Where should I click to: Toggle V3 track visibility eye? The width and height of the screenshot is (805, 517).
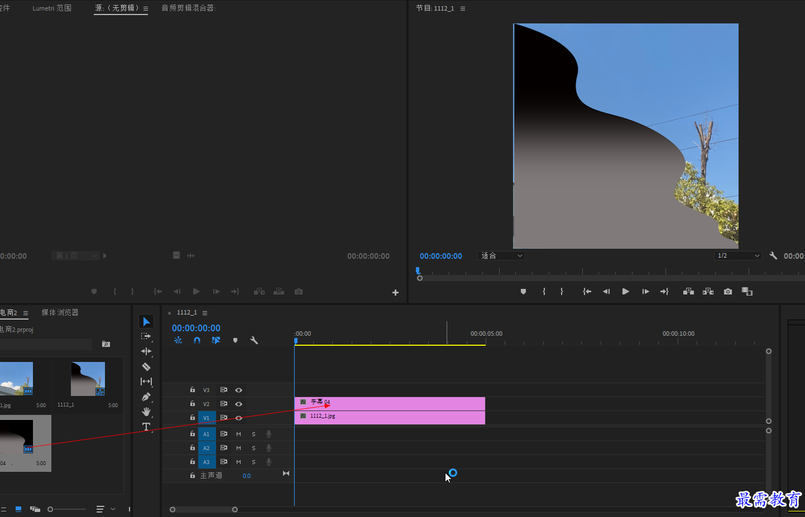point(238,390)
